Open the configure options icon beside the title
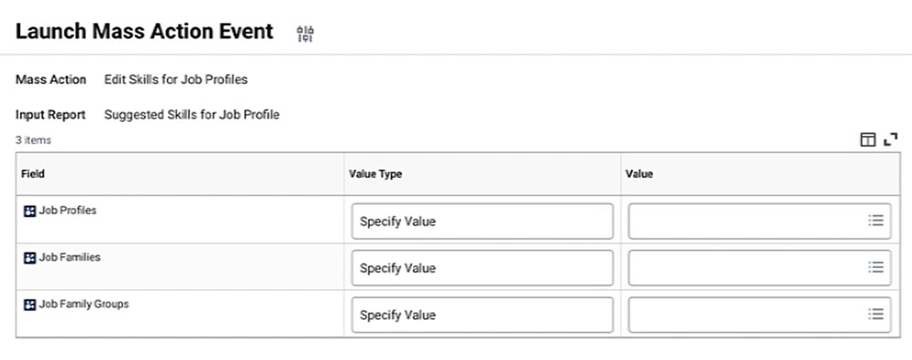This screenshot has width=912, height=360. coord(306,34)
